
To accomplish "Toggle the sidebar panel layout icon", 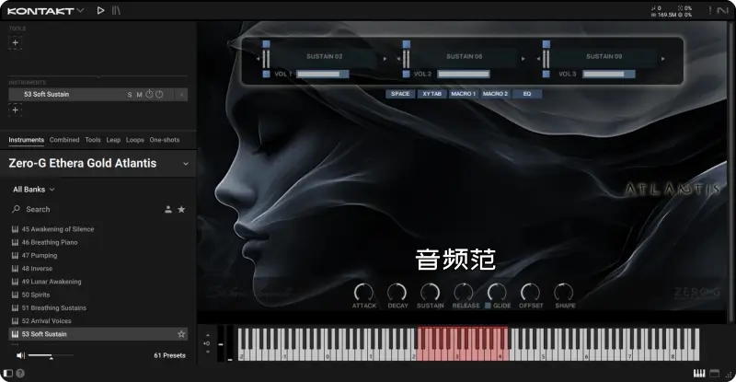I will pos(8,373).
